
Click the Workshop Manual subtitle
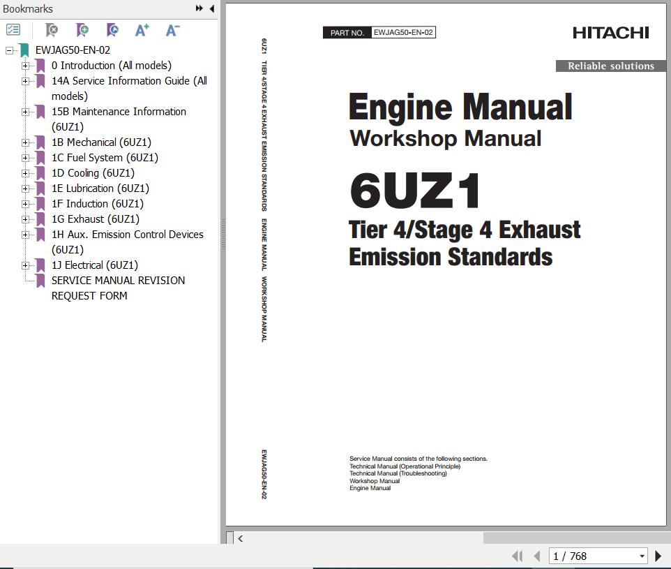(x=446, y=138)
